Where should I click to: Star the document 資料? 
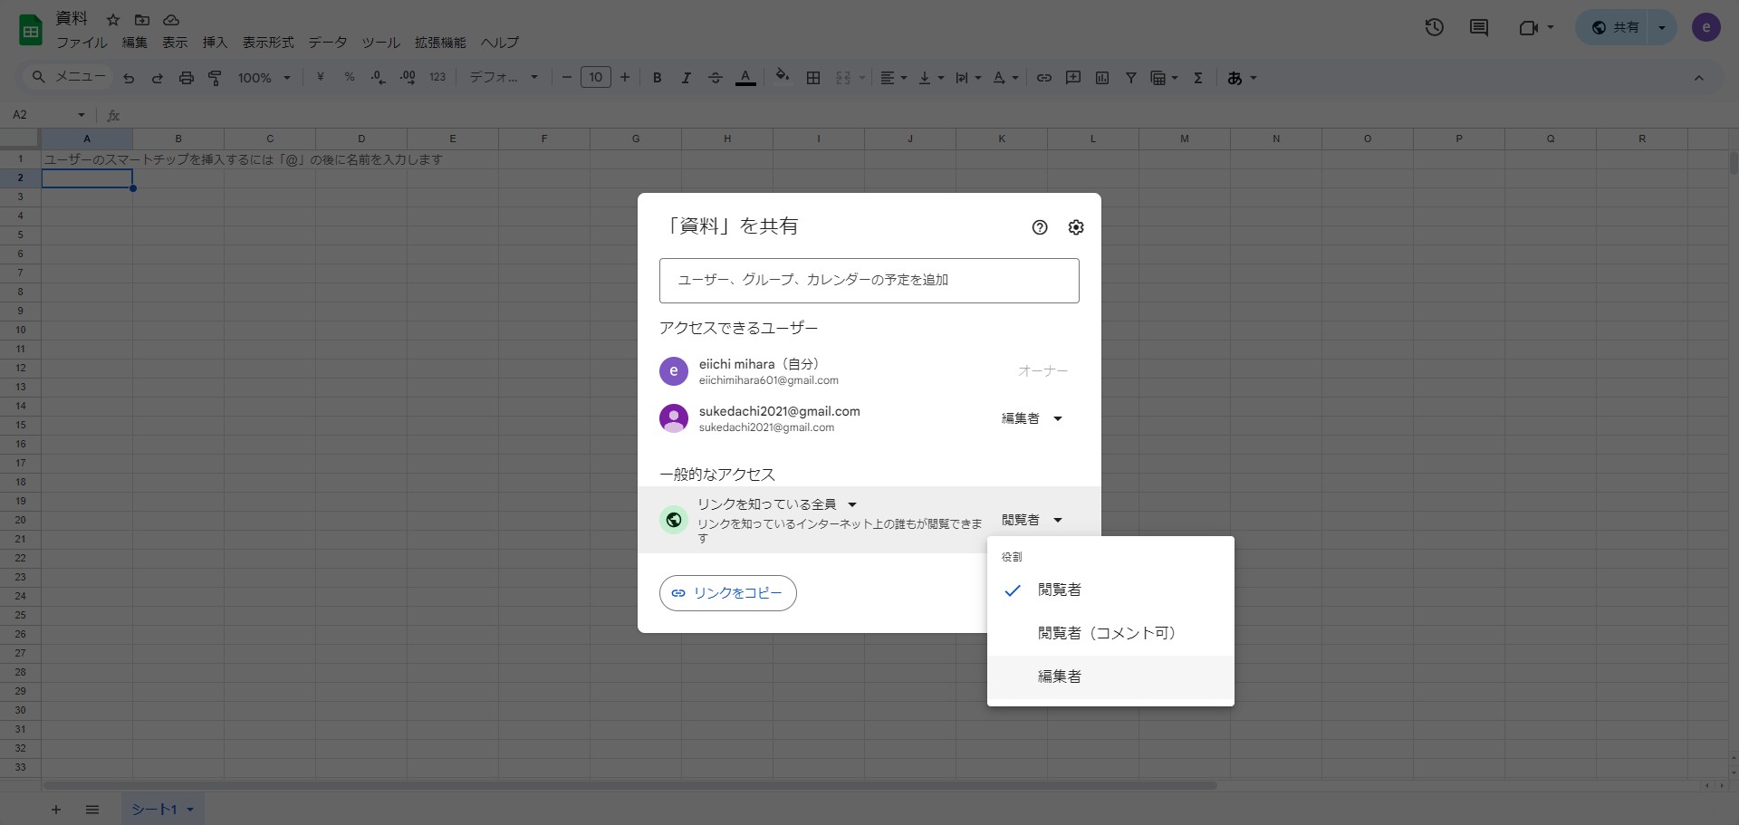[113, 19]
